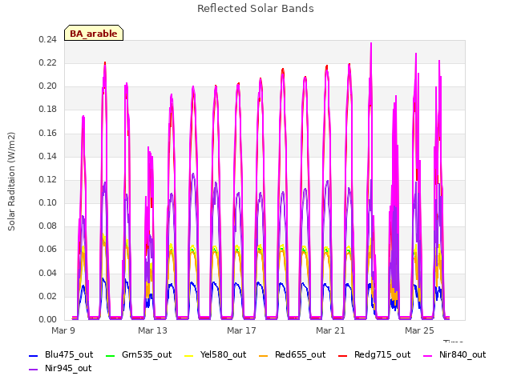Click the Mar 21 x-axis tick label

click(330, 330)
